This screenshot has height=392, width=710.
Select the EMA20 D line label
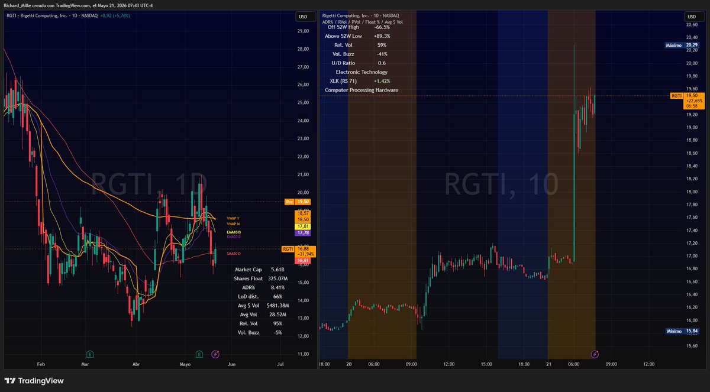233,237
